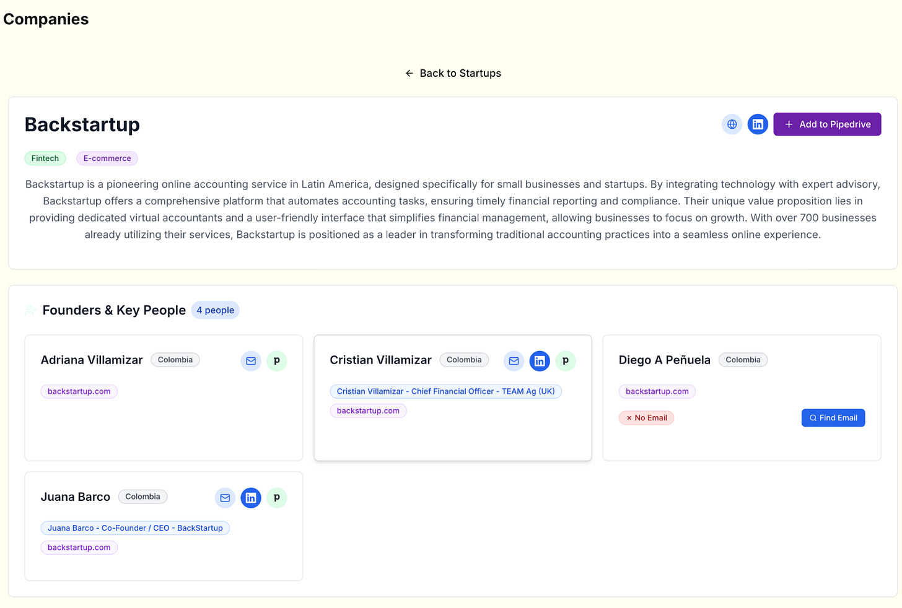Go back via Back to Startups link
902x608 pixels.
click(x=453, y=73)
